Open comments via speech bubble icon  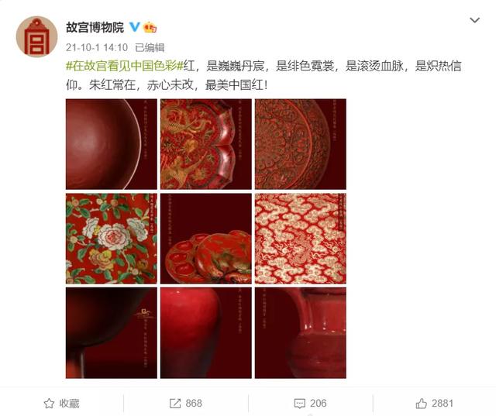click(x=300, y=404)
